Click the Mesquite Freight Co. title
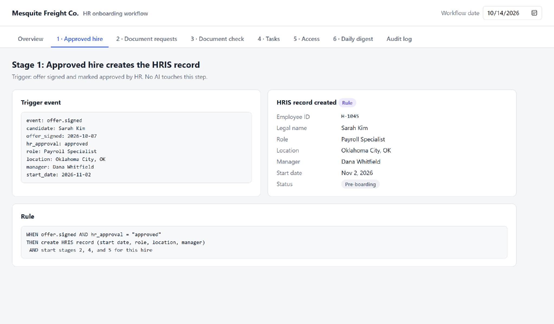The width and height of the screenshot is (554, 324). (x=45, y=13)
